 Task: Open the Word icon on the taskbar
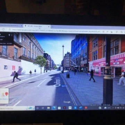tap(81, 108)
